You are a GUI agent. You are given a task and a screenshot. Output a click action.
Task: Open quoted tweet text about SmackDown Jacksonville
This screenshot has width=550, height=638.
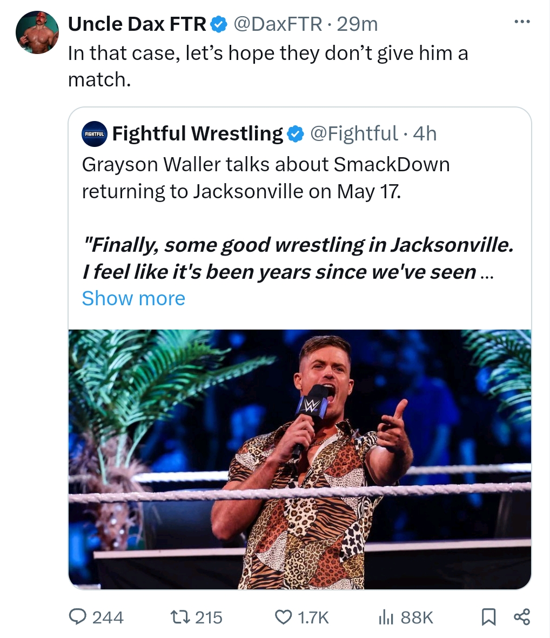coord(265,178)
